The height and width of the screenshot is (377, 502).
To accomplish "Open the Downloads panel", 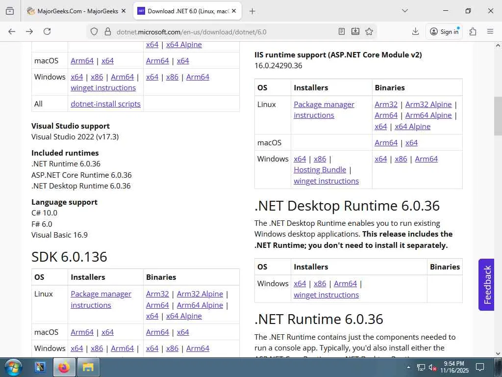I will [x=415, y=31].
